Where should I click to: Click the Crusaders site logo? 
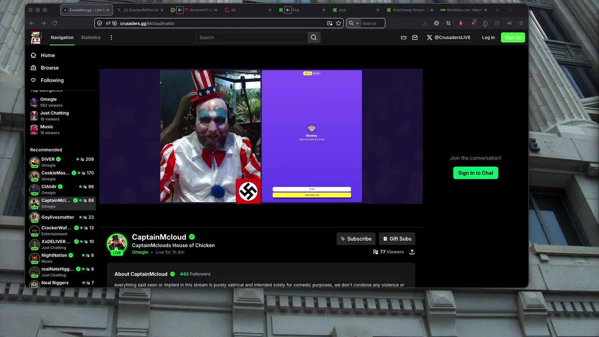[36, 37]
